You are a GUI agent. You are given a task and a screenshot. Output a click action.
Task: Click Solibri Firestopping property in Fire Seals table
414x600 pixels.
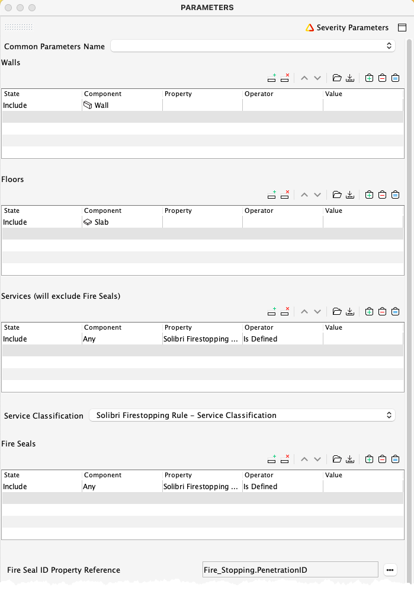point(202,486)
